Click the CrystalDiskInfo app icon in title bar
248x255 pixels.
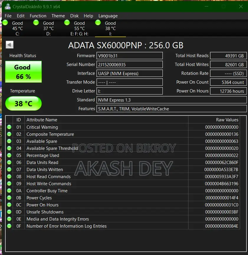point(7,7)
